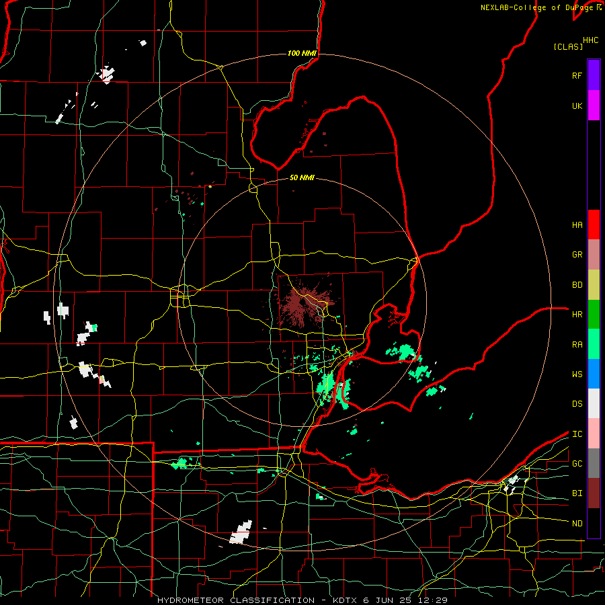The image size is (605, 605).
Task: Click the ND legend label
Action: point(577,524)
